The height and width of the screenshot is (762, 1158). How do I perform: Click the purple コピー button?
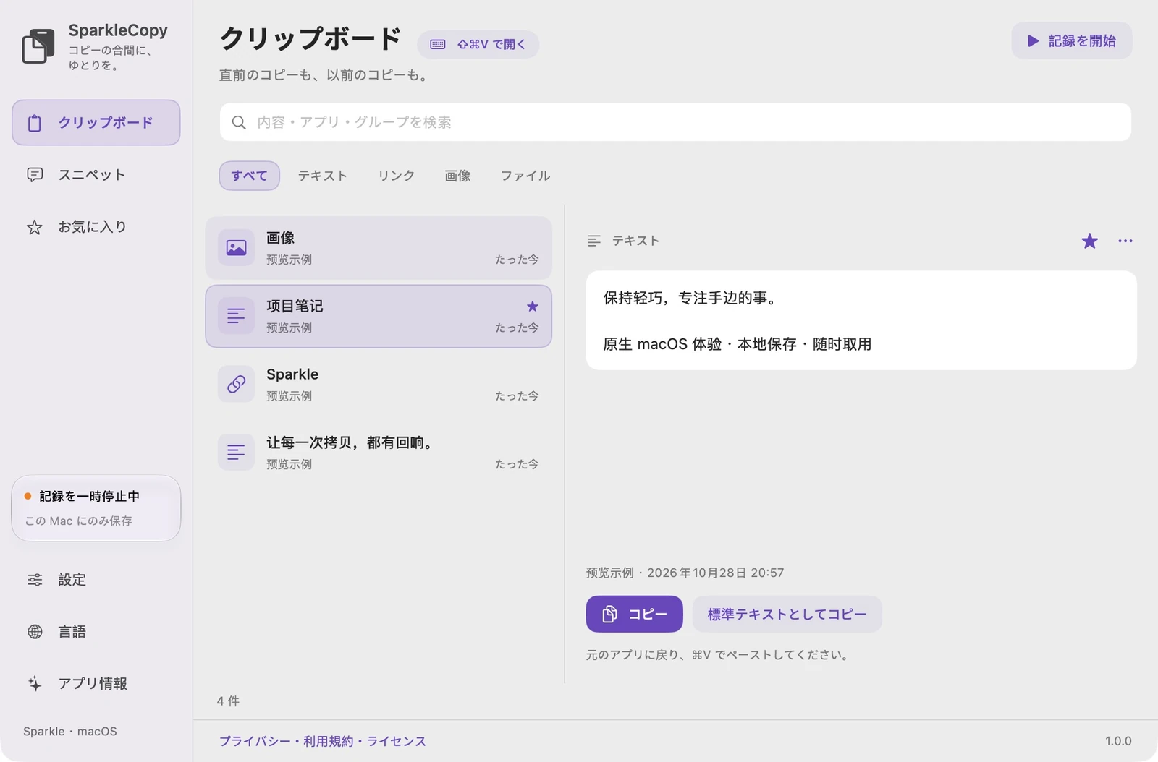[634, 614]
